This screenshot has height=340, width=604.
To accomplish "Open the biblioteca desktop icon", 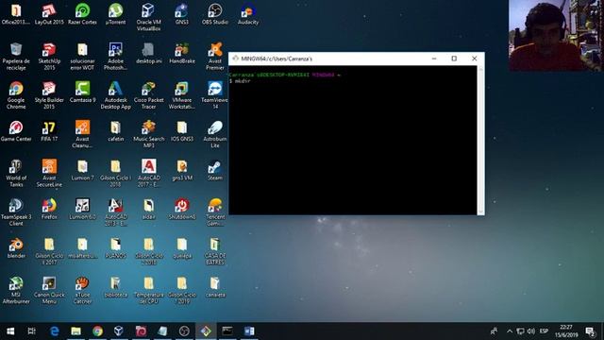I will pyautogui.click(x=115, y=287).
